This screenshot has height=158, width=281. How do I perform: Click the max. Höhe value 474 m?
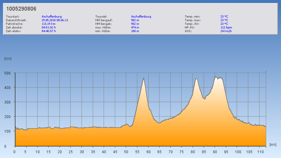point(135,28)
